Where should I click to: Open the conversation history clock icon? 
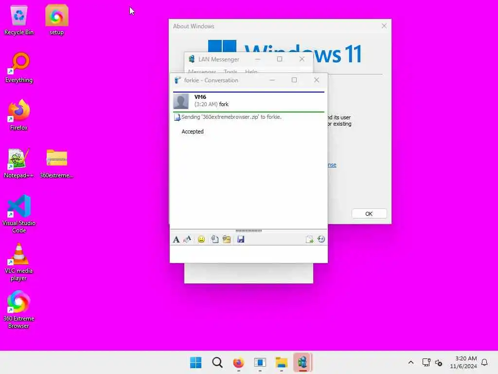coord(321,239)
